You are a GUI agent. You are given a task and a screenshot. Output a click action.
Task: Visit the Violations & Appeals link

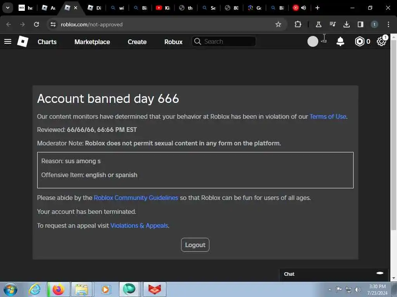pos(139,225)
